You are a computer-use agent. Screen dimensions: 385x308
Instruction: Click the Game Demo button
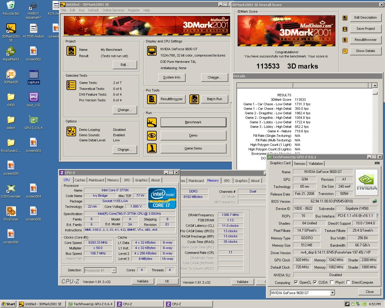tap(193, 148)
